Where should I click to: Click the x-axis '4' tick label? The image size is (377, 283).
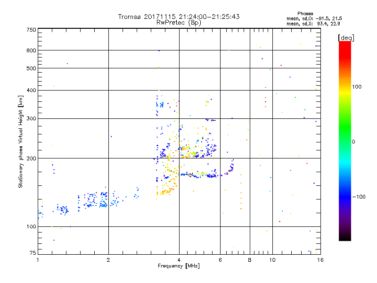point(179,260)
